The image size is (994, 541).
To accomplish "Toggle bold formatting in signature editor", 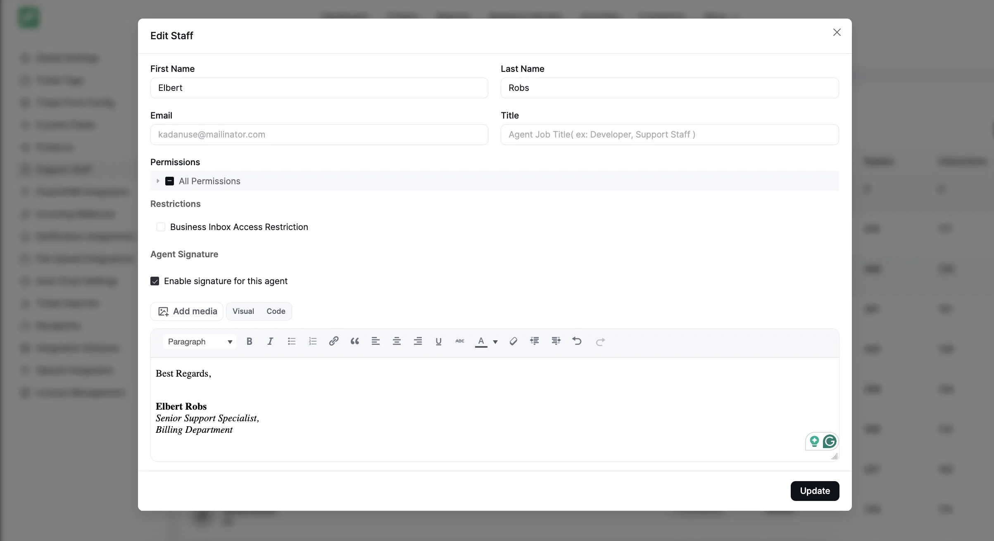I will [249, 342].
